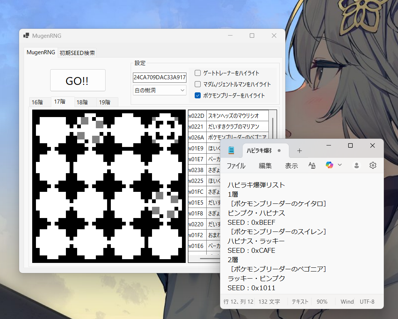
Task: Click the x01FC cell in the trainer list
Action: (197, 192)
